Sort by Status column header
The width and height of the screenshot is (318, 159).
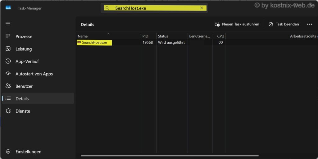[x=172, y=36]
